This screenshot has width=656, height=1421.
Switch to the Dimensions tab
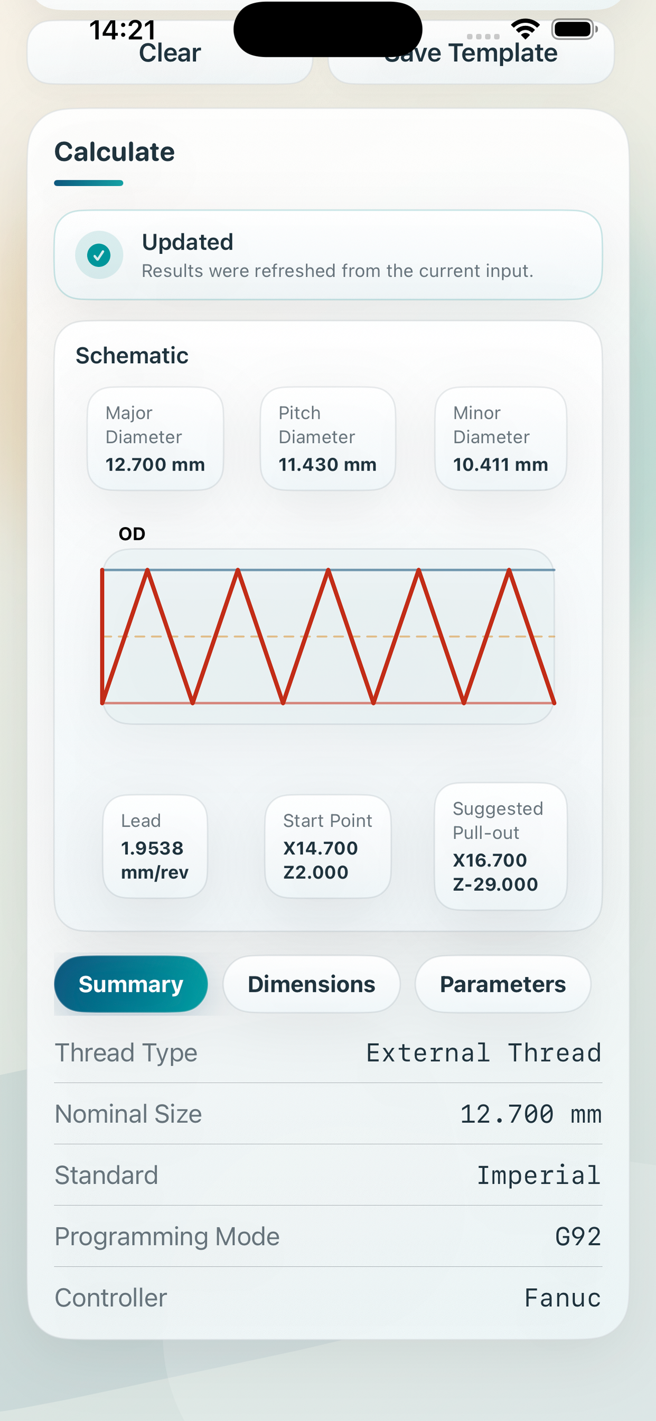312,984
